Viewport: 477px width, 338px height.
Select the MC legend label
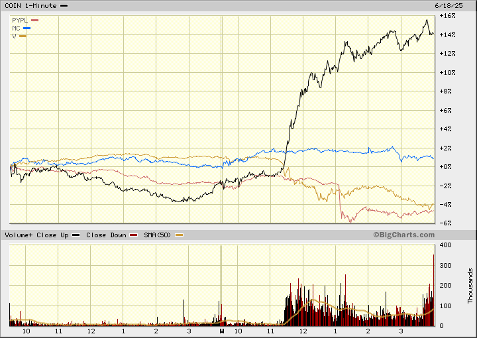16,28
